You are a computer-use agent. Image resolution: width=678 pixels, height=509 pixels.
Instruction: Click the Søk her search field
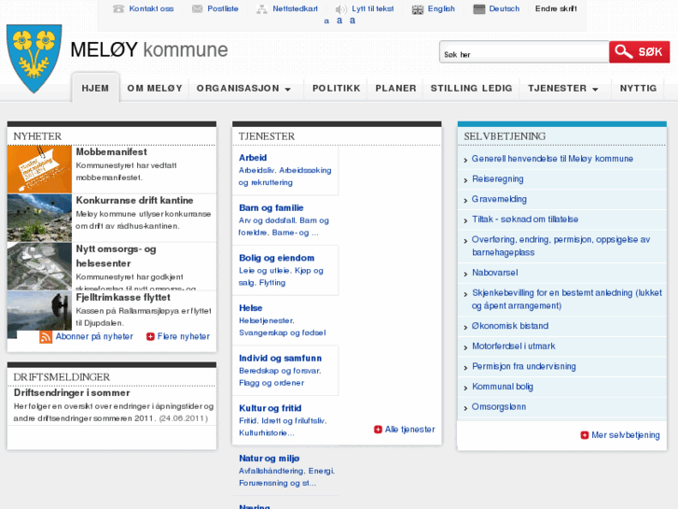coord(524,52)
